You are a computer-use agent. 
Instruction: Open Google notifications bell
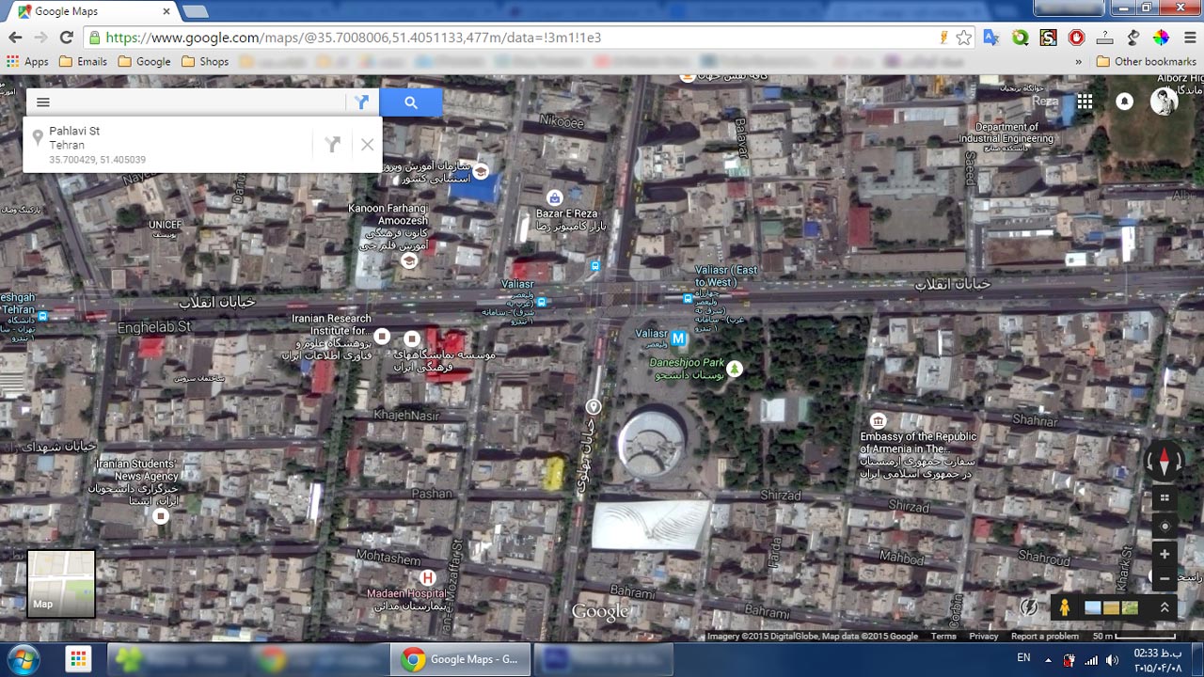coord(1124,102)
